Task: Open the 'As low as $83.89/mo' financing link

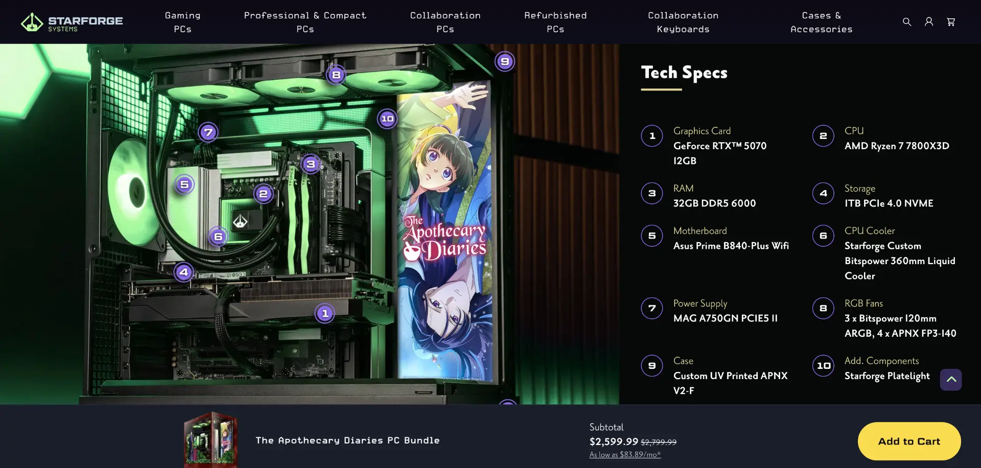Action: [625, 455]
